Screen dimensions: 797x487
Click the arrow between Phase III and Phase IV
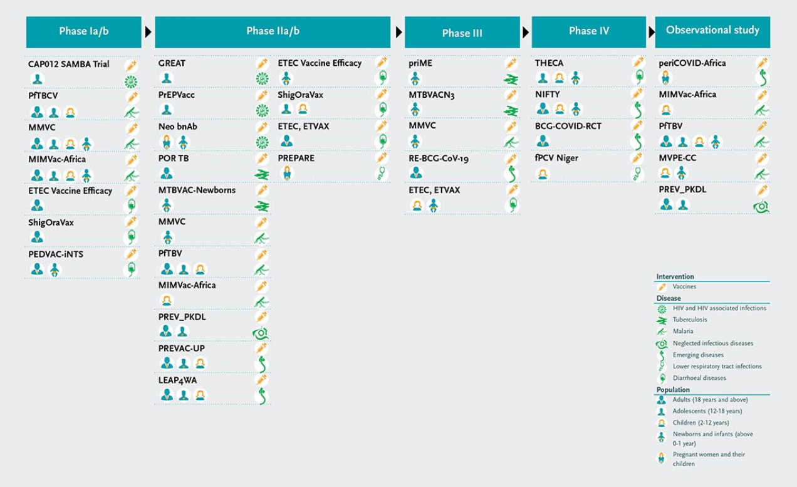pos(525,32)
